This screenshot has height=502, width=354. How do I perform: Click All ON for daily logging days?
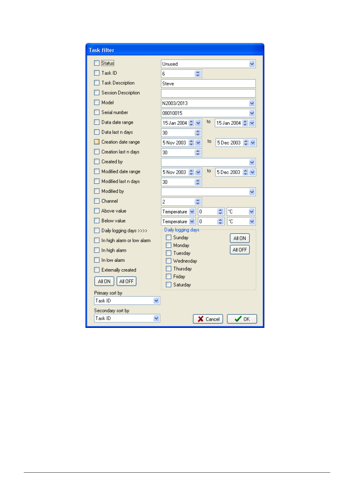click(x=240, y=238)
